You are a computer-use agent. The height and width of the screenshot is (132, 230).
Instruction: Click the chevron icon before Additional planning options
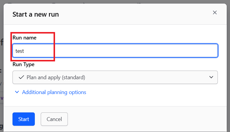[17, 92]
